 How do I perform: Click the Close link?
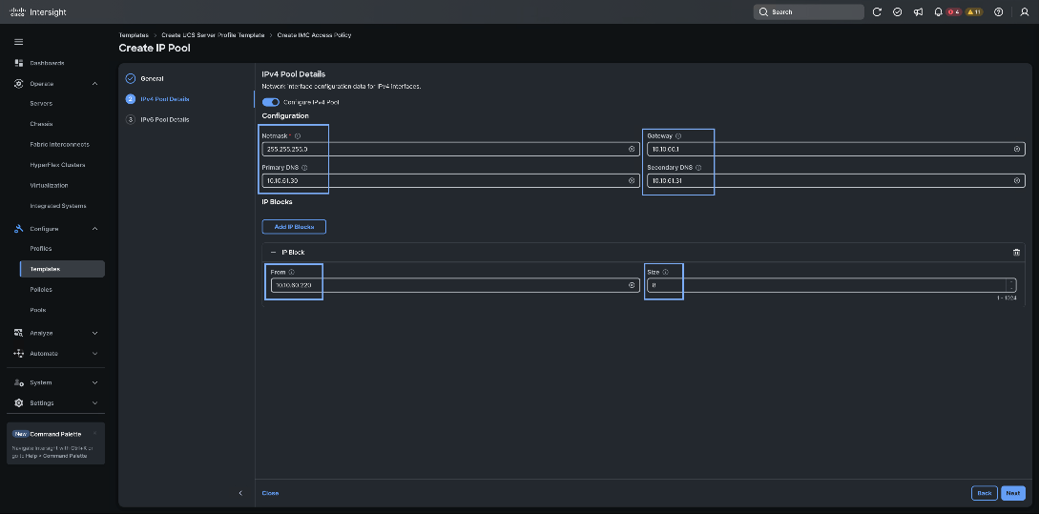[x=270, y=493]
